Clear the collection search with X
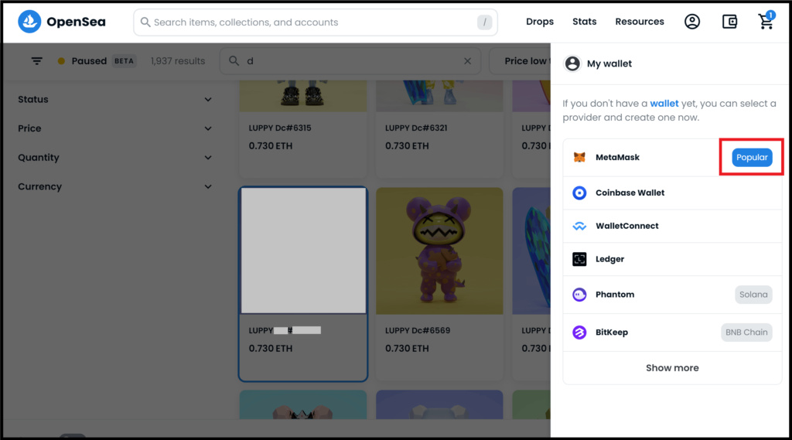Screen dimensions: 792x440 [x=467, y=61]
